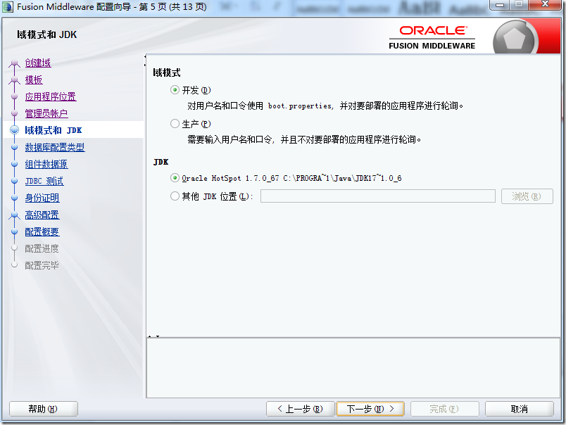The image size is (566, 425).
Task: Minimize the configuration wizard window
Action: (500, 5)
